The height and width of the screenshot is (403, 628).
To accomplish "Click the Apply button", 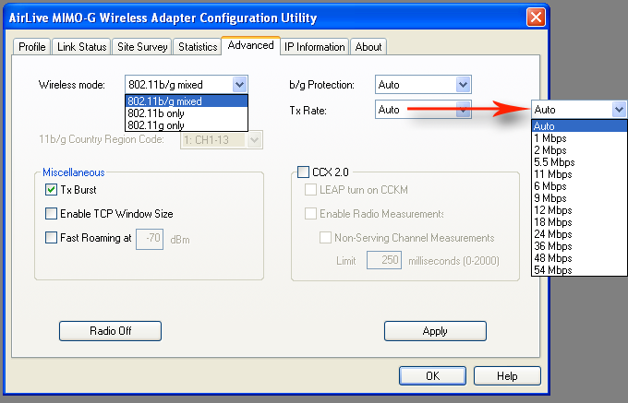I will pos(435,331).
